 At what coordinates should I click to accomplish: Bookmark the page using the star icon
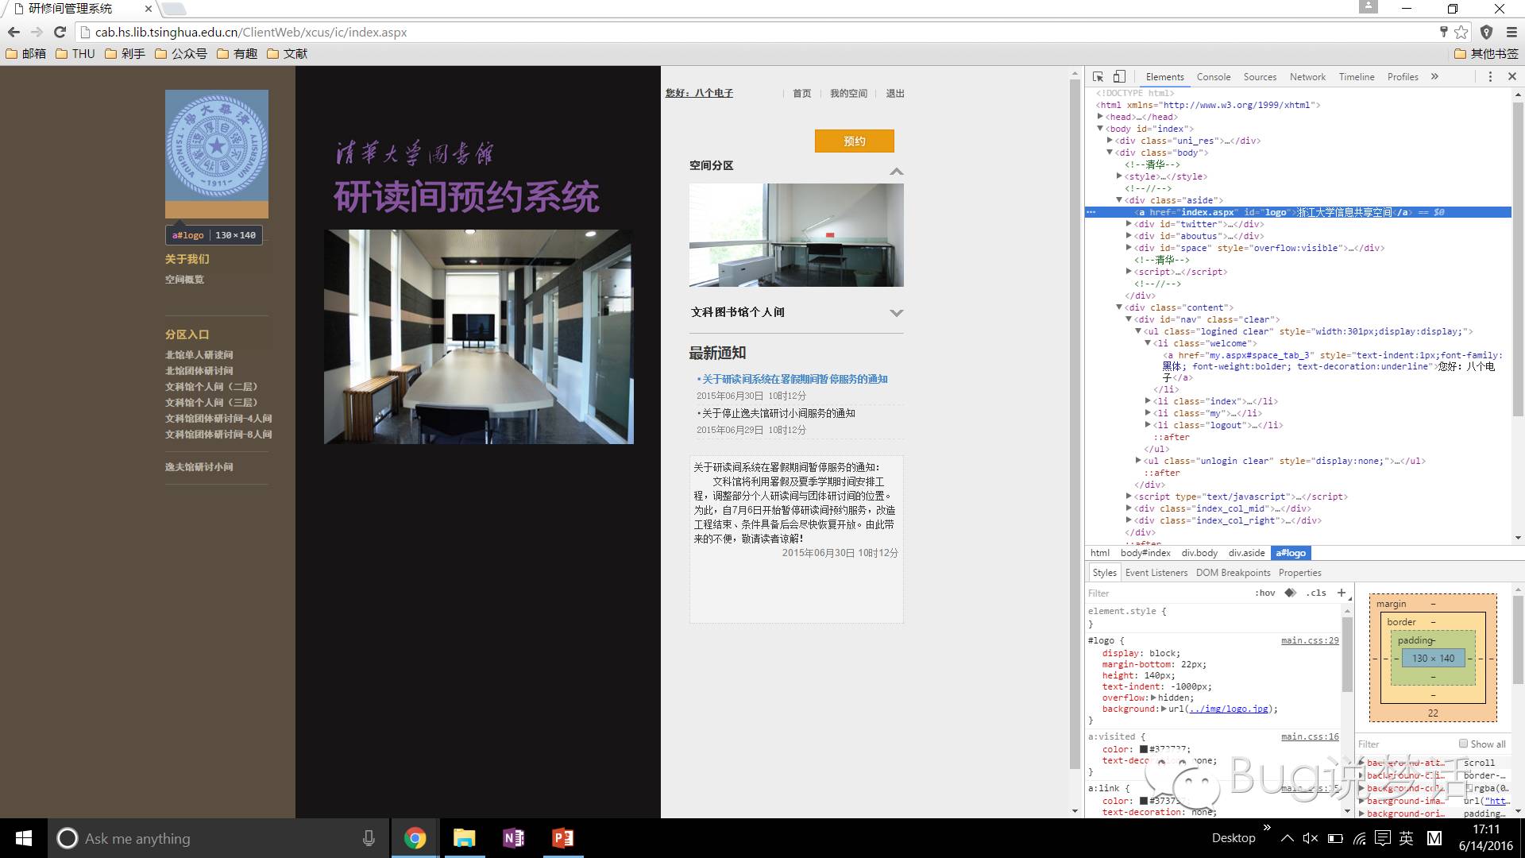pyautogui.click(x=1461, y=33)
